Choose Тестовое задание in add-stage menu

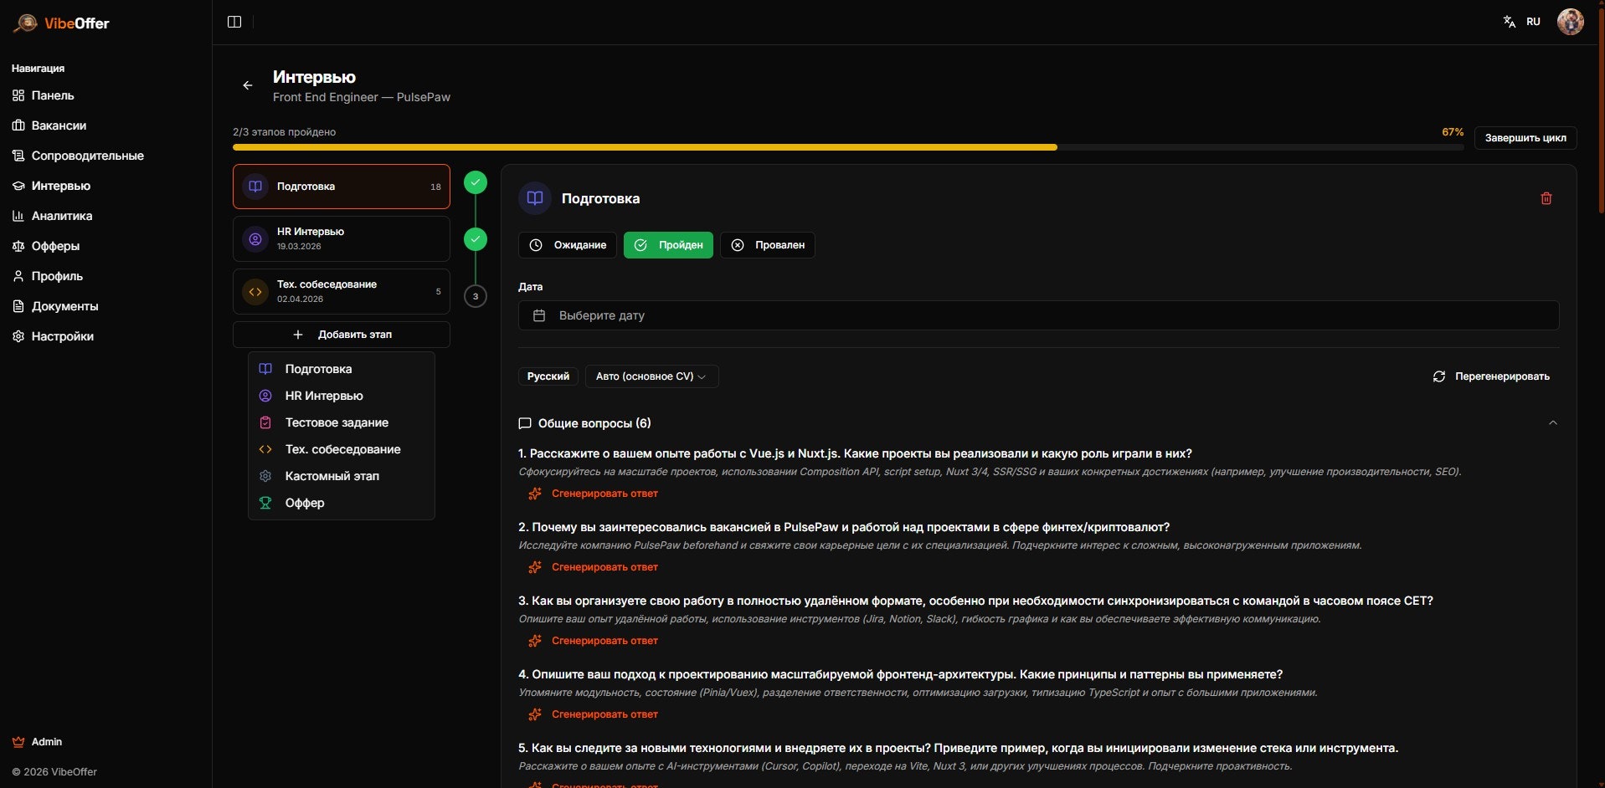pos(342,422)
